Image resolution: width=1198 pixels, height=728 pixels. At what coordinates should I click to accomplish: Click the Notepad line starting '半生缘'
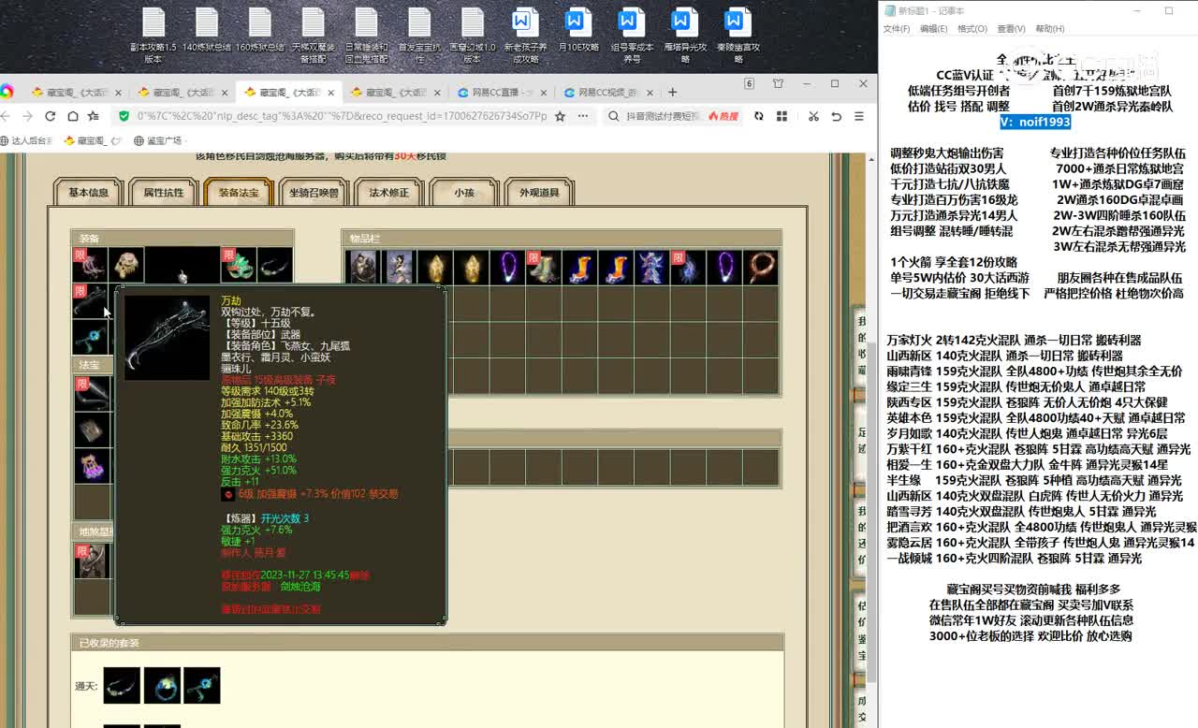[1034, 480]
